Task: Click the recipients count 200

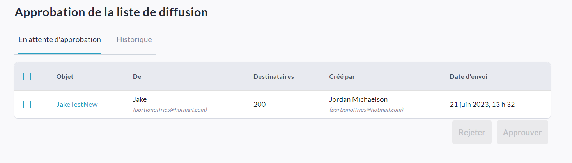Action: 259,105
